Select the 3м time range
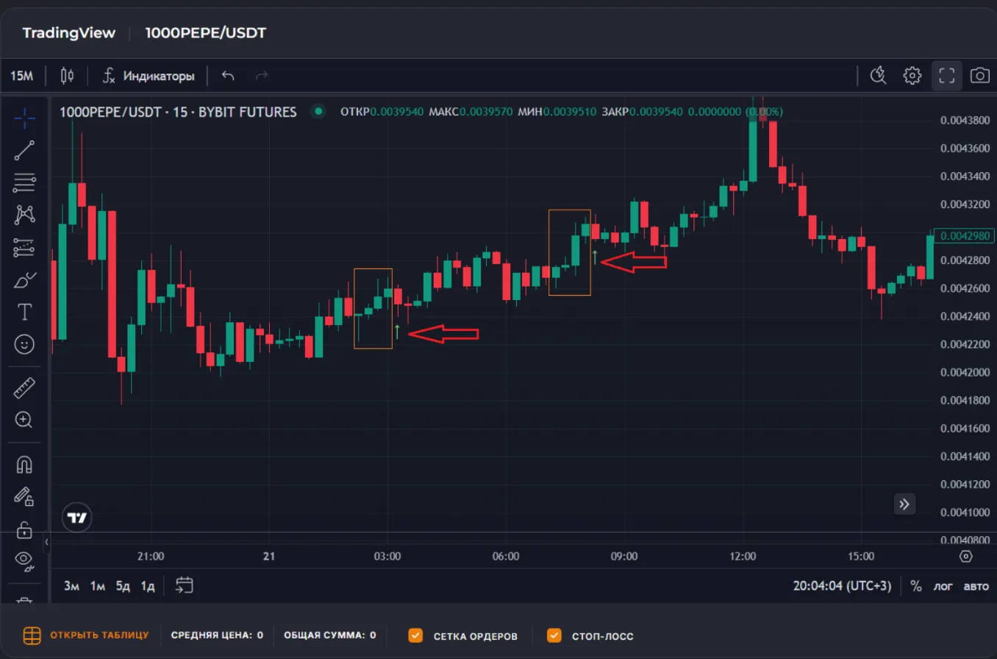The height and width of the screenshot is (659, 997). 71,585
